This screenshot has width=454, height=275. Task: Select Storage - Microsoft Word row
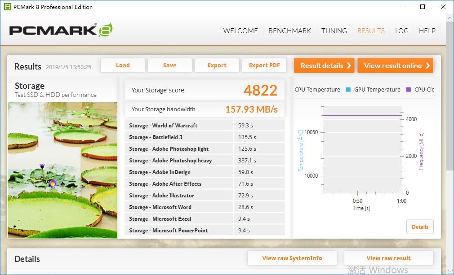coord(205,207)
